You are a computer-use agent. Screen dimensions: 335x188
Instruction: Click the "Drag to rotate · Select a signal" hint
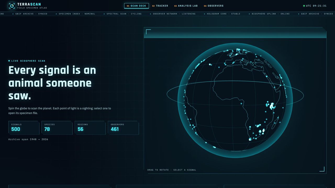[172, 170]
